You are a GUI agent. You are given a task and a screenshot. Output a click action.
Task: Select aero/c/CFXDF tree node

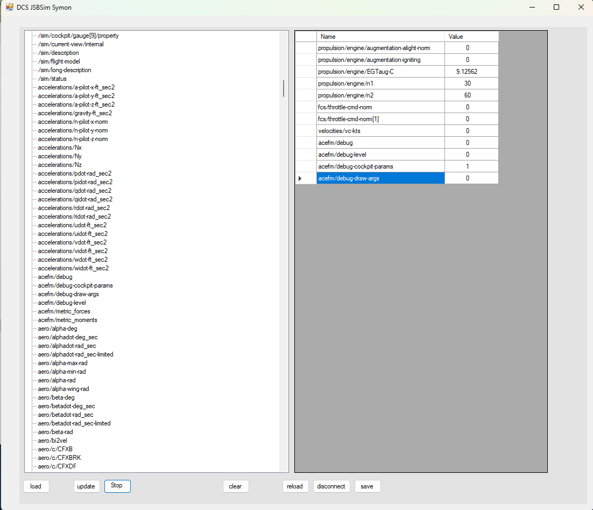(x=57, y=466)
